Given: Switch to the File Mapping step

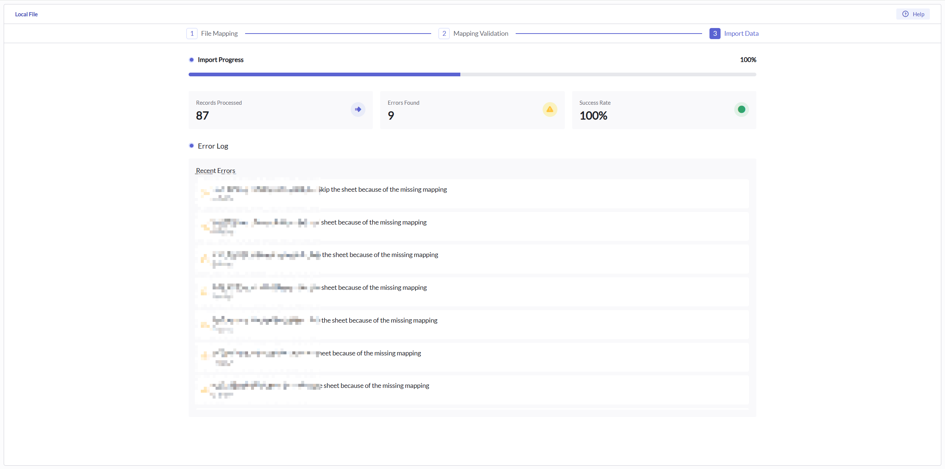Looking at the screenshot, I should tap(219, 33).
